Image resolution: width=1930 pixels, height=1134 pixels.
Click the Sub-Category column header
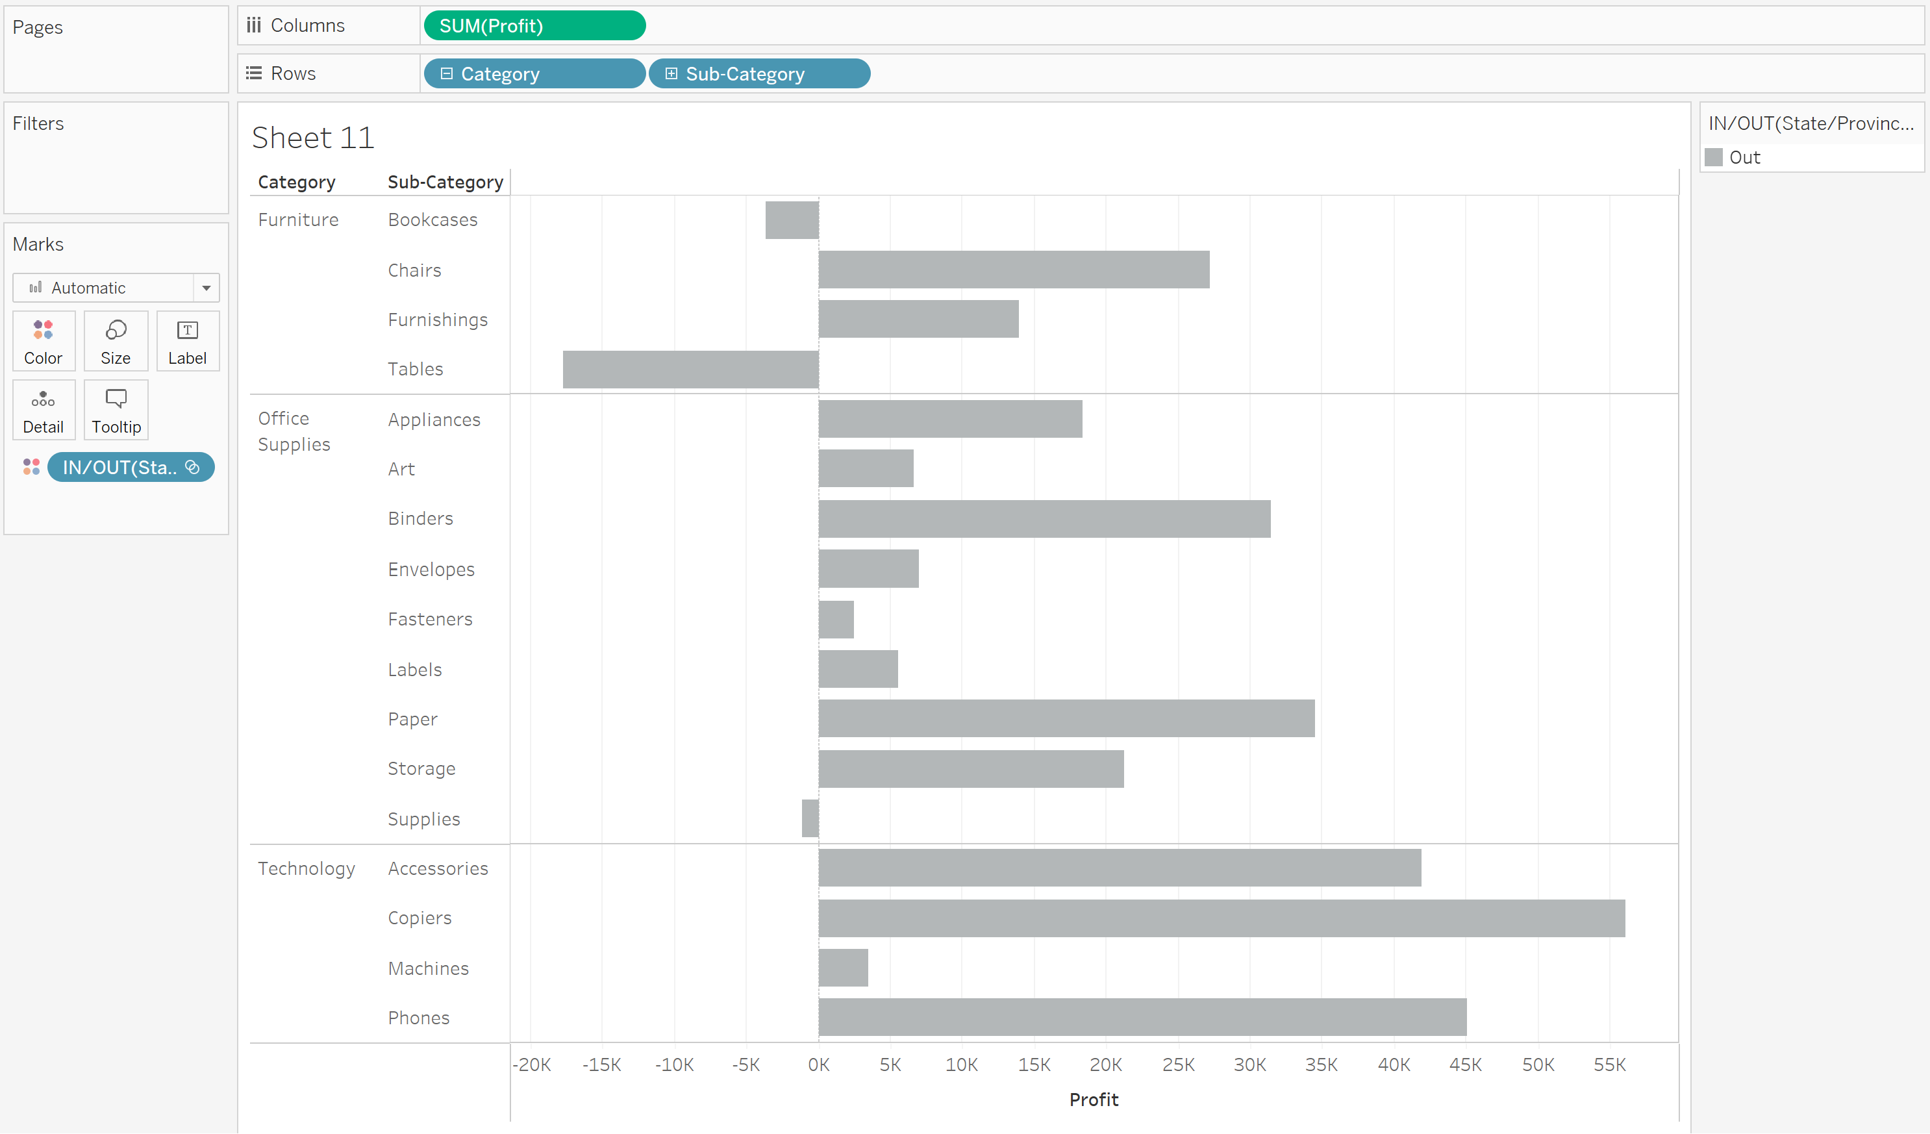pos(445,183)
